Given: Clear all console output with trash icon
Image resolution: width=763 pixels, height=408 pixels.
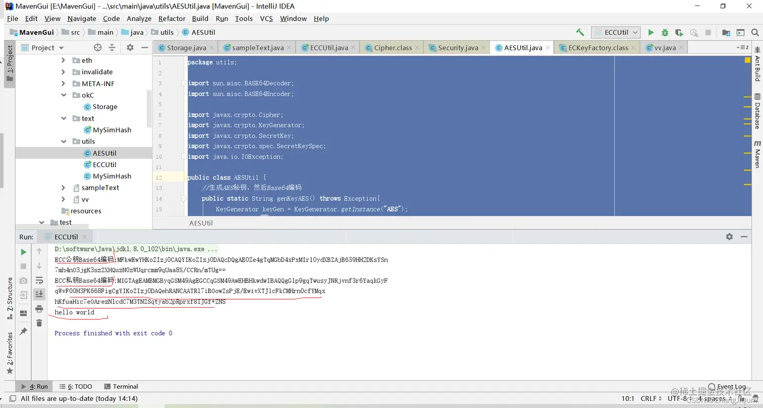Looking at the screenshot, I should 39,323.
